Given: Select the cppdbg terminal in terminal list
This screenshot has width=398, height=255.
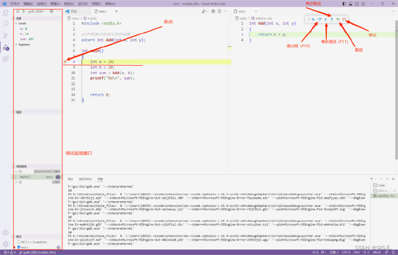Looking at the screenshot, I should (384, 196).
